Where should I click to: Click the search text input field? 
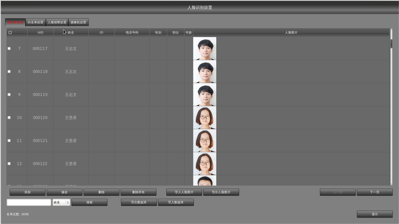[29, 203]
